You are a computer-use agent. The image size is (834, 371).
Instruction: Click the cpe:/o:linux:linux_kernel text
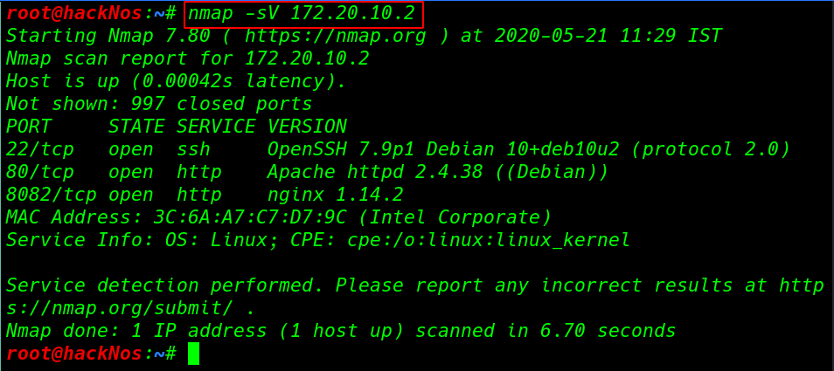(489, 240)
